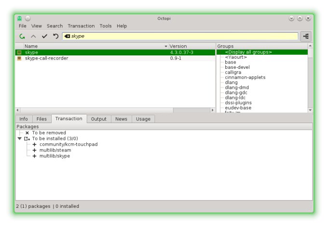Roll back the transaction with the undo icon
The image size is (328, 227).
(x=55, y=36)
